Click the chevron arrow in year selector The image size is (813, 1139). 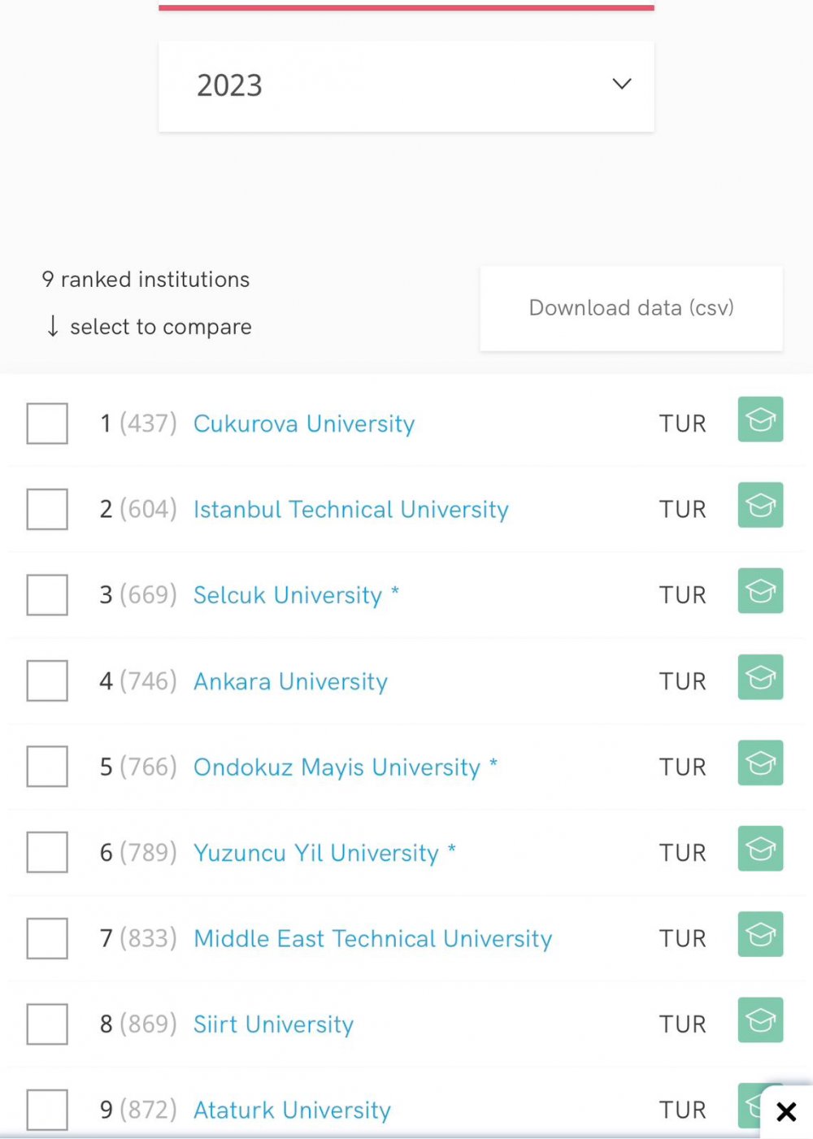(x=622, y=84)
